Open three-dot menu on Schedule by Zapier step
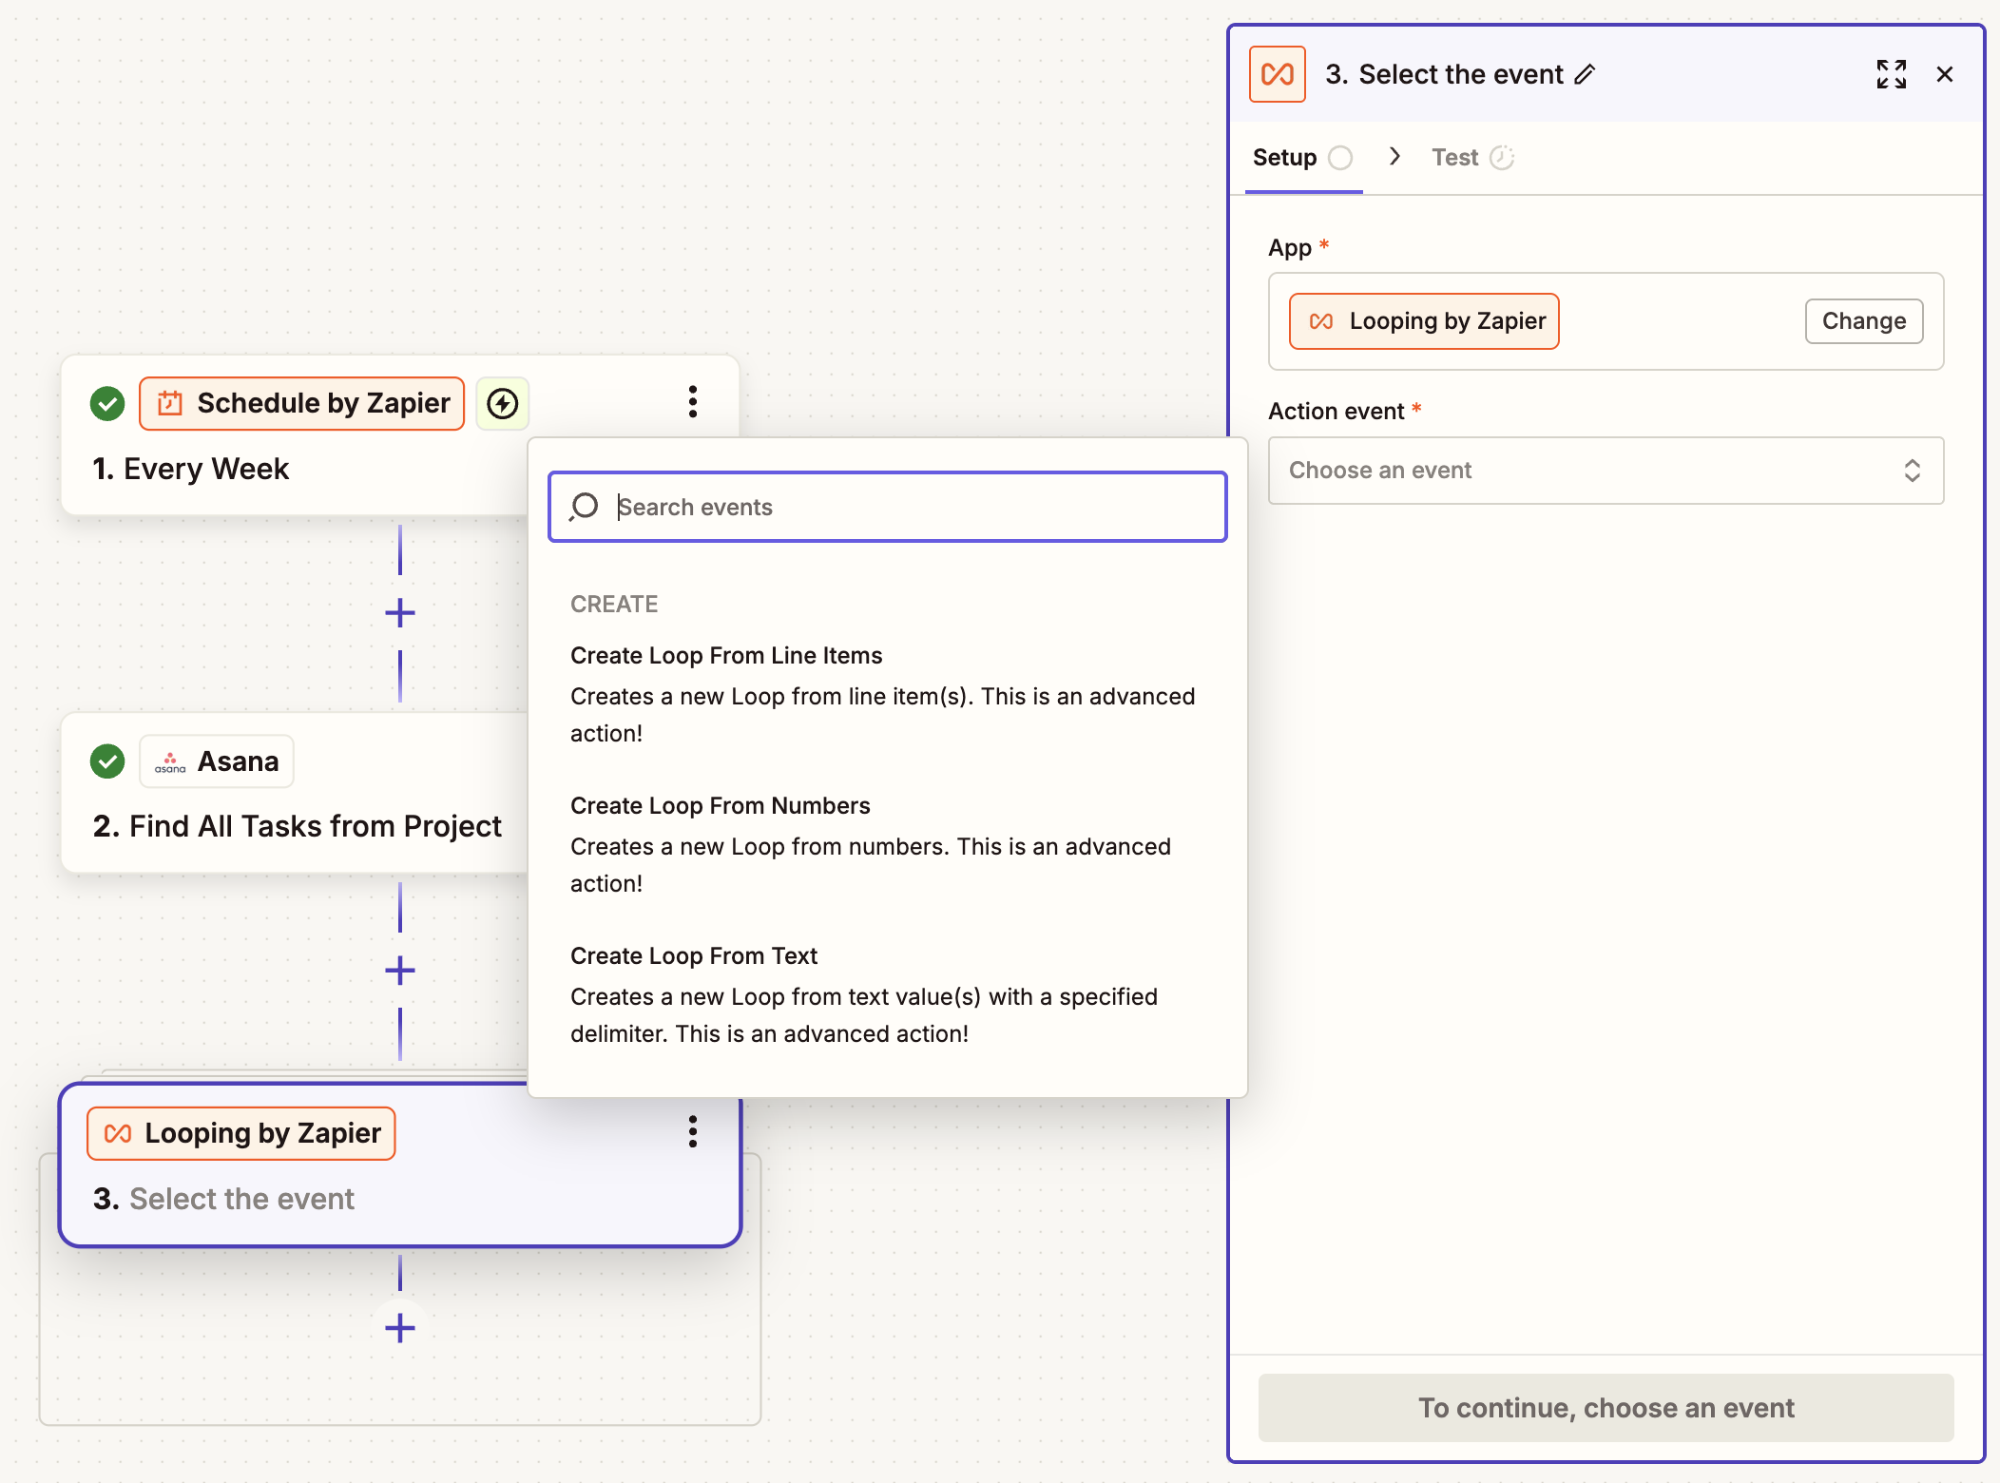This screenshot has width=2000, height=1483. pyautogui.click(x=693, y=402)
